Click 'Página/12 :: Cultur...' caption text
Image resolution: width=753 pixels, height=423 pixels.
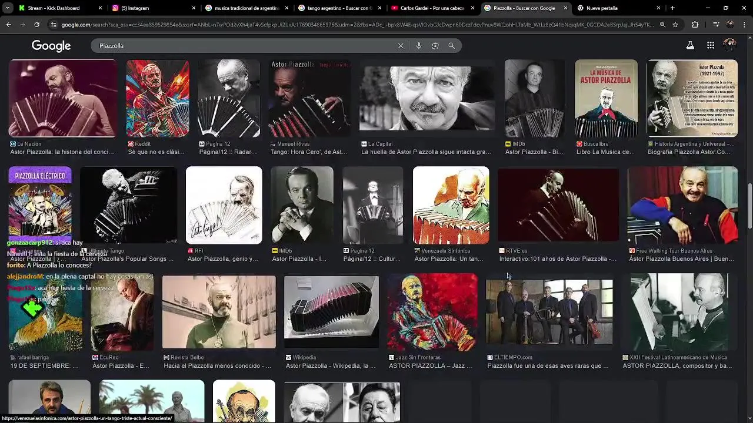pos(372,258)
